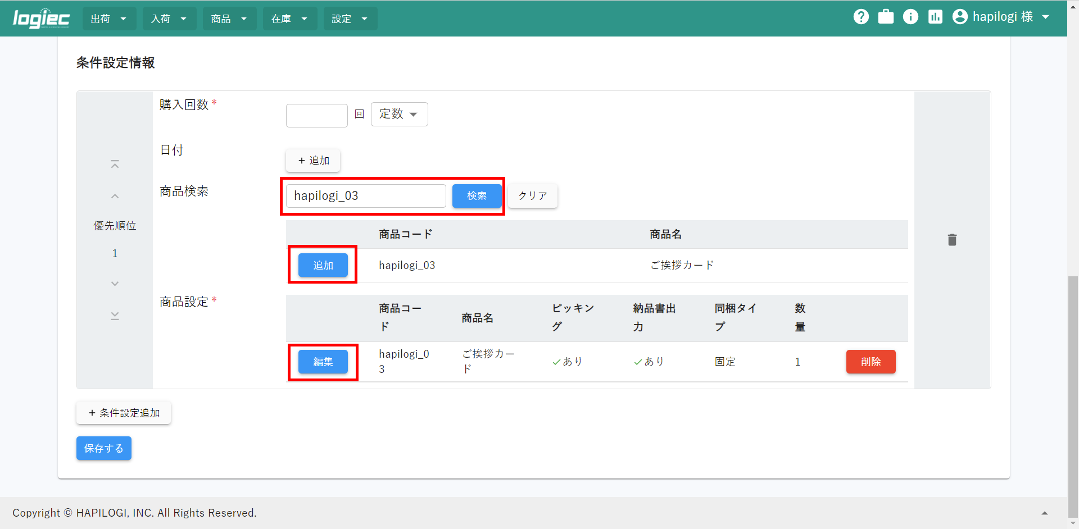Click the 検索 button
Viewport: 1079px width, 529px height.
click(477, 196)
